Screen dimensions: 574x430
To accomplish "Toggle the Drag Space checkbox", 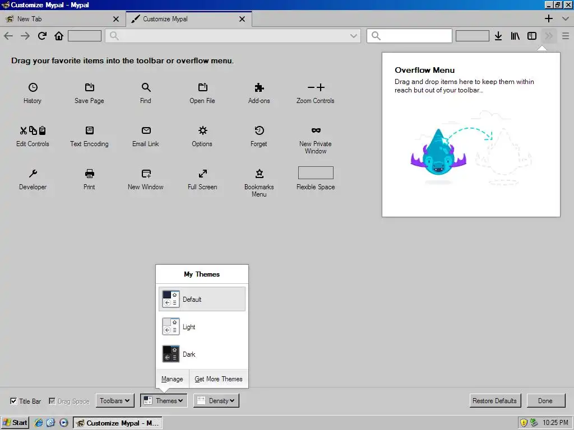I will 52,401.
